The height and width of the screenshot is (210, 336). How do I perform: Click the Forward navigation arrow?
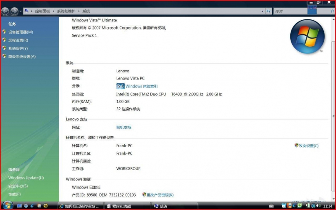tap(14, 11)
